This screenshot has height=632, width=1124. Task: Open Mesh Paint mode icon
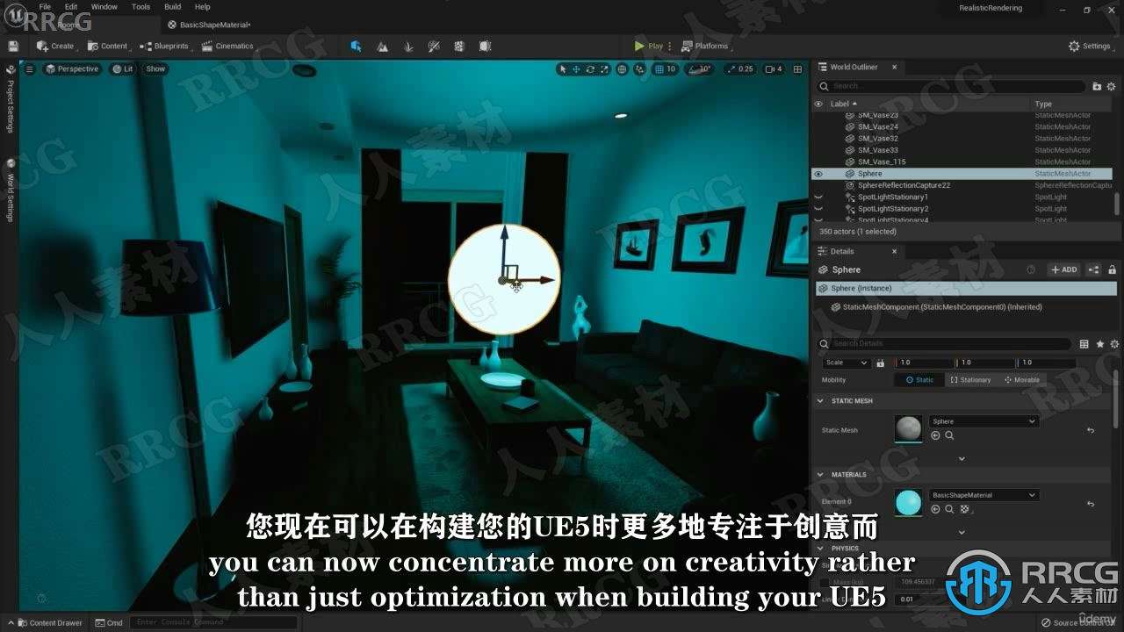(x=433, y=46)
